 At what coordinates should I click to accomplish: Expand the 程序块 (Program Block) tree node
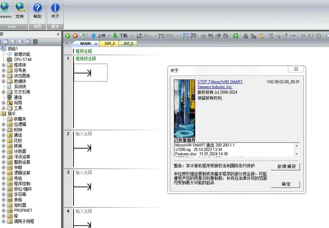coord(4,65)
